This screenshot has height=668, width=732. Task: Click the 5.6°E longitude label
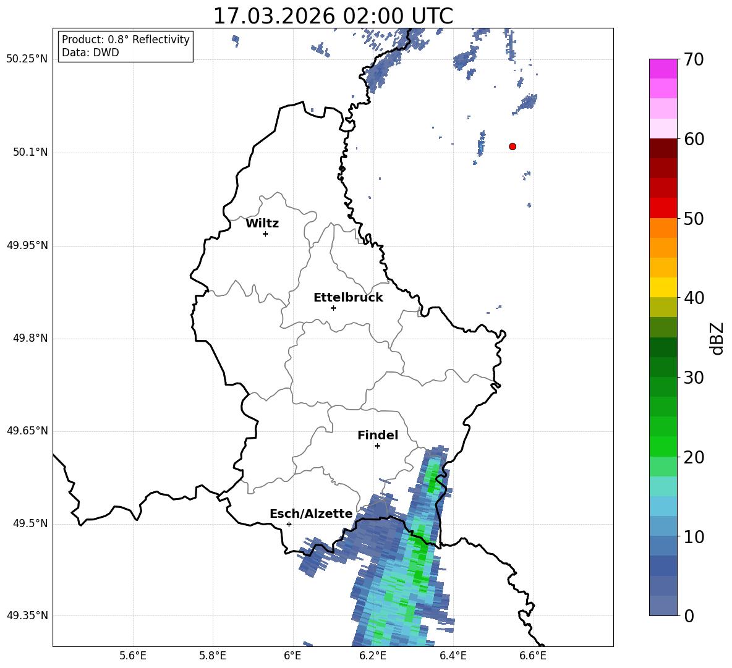(x=133, y=656)
